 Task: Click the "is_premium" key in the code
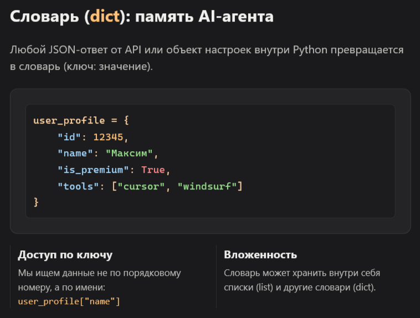[x=94, y=170]
